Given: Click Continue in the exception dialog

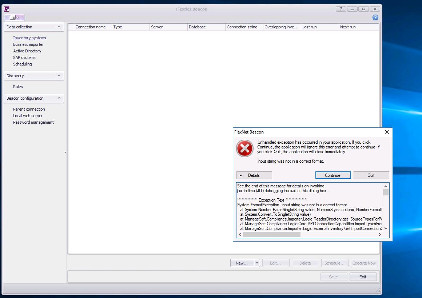Looking at the screenshot, I should (x=333, y=175).
